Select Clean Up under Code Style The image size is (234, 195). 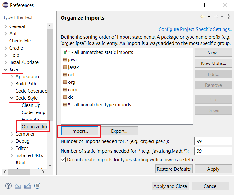tap(31, 105)
